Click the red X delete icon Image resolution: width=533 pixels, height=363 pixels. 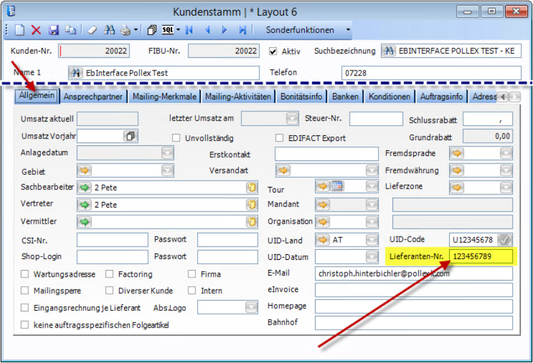pyautogui.click(x=36, y=30)
